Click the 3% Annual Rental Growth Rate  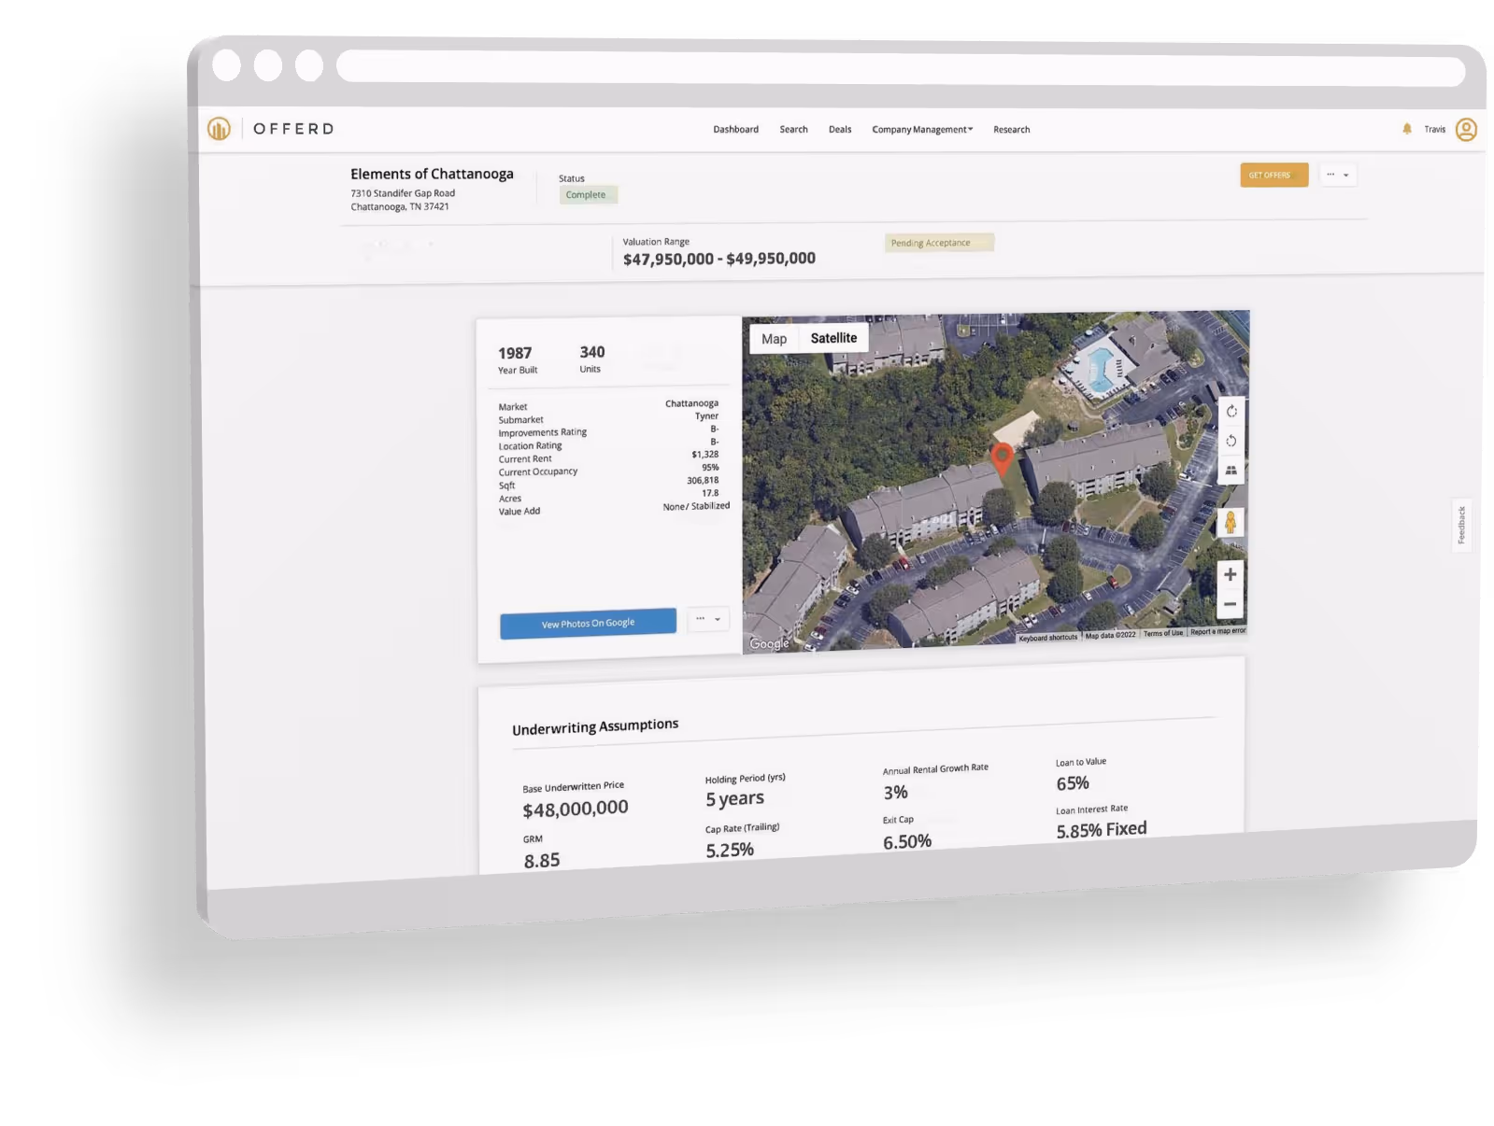click(x=895, y=793)
